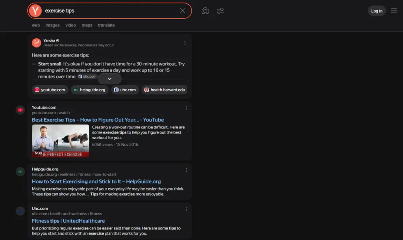Image resolution: width=403 pixels, height=240 pixels.
Task: Click the uhc.com health-and-wellness breadcrumb
Action: (67, 214)
